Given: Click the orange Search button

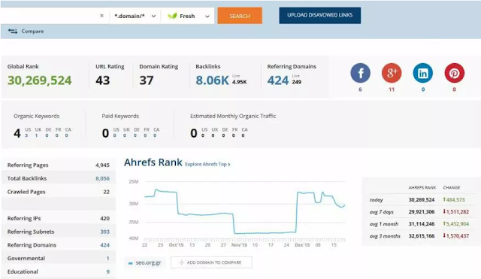Looking at the screenshot, I should [x=240, y=16].
